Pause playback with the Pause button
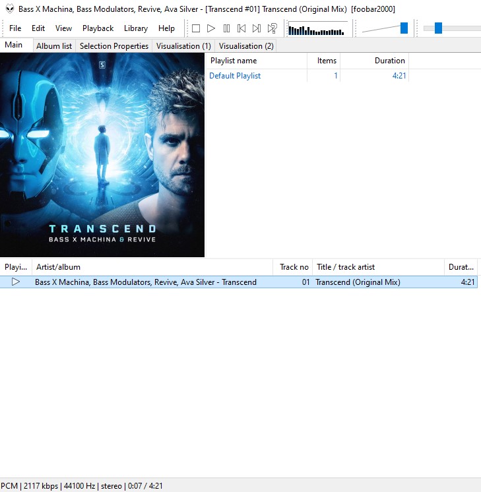The image size is (481, 492). point(226,28)
